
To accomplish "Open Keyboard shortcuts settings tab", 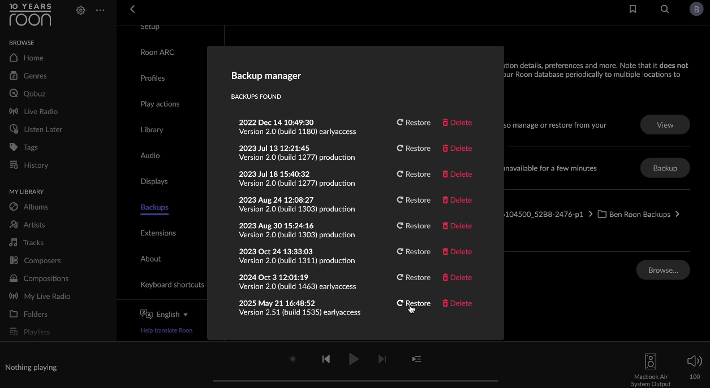I will tap(173, 285).
